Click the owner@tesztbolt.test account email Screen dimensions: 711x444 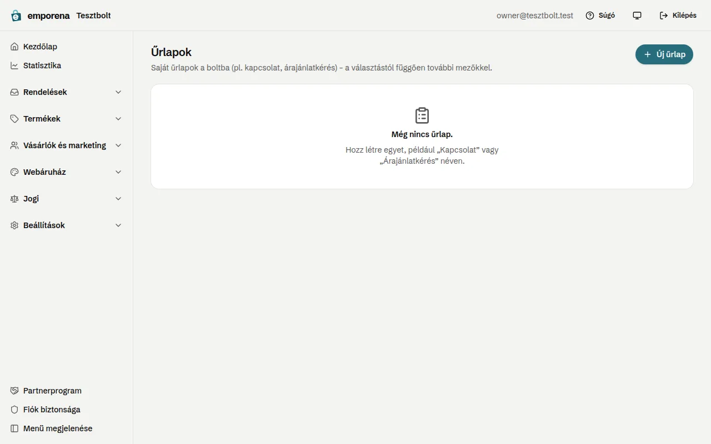click(x=535, y=16)
